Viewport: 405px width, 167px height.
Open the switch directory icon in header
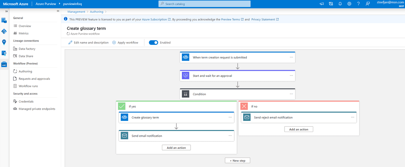(331, 4)
